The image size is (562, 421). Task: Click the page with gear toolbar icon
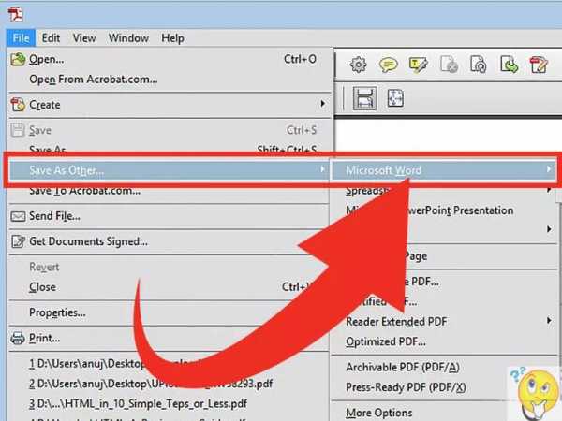point(449,65)
